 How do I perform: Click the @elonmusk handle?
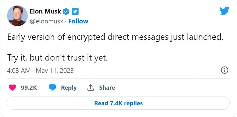click(x=47, y=21)
